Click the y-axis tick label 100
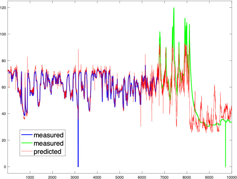The width and height of the screenshot is (237, 179). click(x=4, y=34)
